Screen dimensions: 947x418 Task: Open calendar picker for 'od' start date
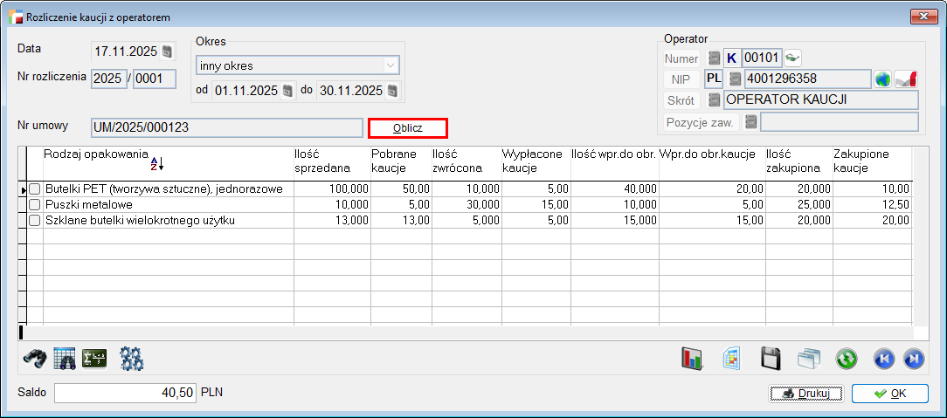click(288, 91)
